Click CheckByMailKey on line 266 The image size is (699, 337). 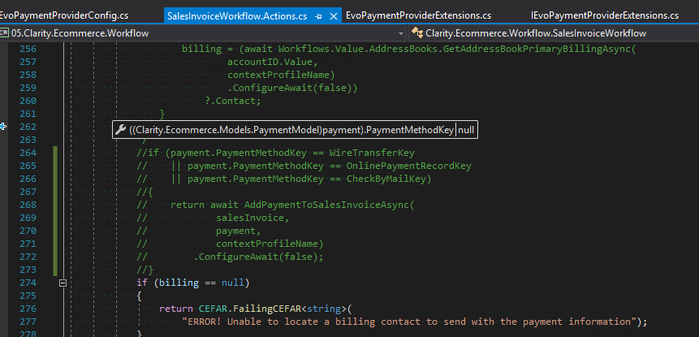pos(386,179)
